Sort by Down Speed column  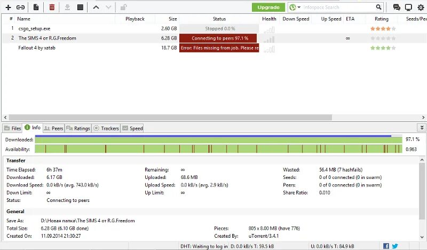pos(296,19)
